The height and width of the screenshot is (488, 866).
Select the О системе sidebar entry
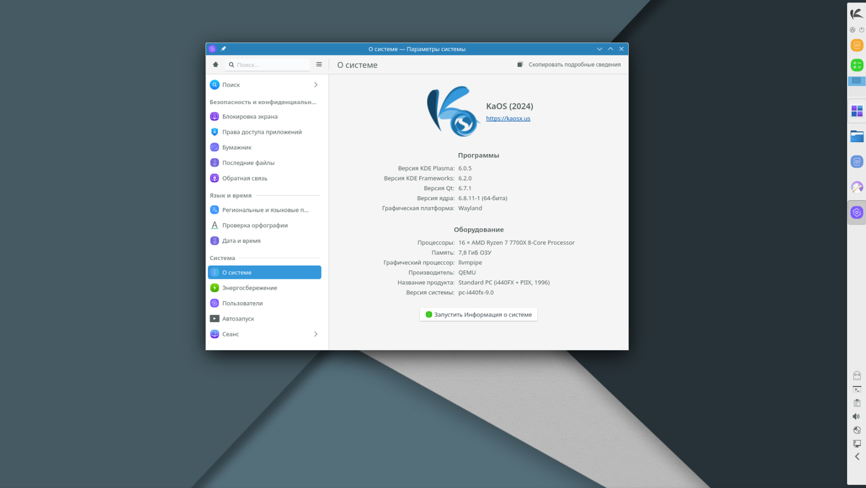pyautogui.click(x=264, y=272)
